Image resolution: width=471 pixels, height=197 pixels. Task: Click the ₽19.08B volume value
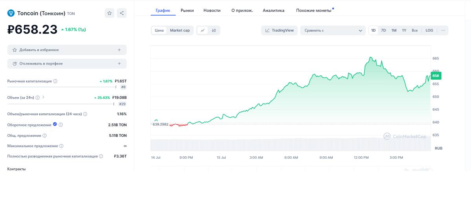(119, 97)
